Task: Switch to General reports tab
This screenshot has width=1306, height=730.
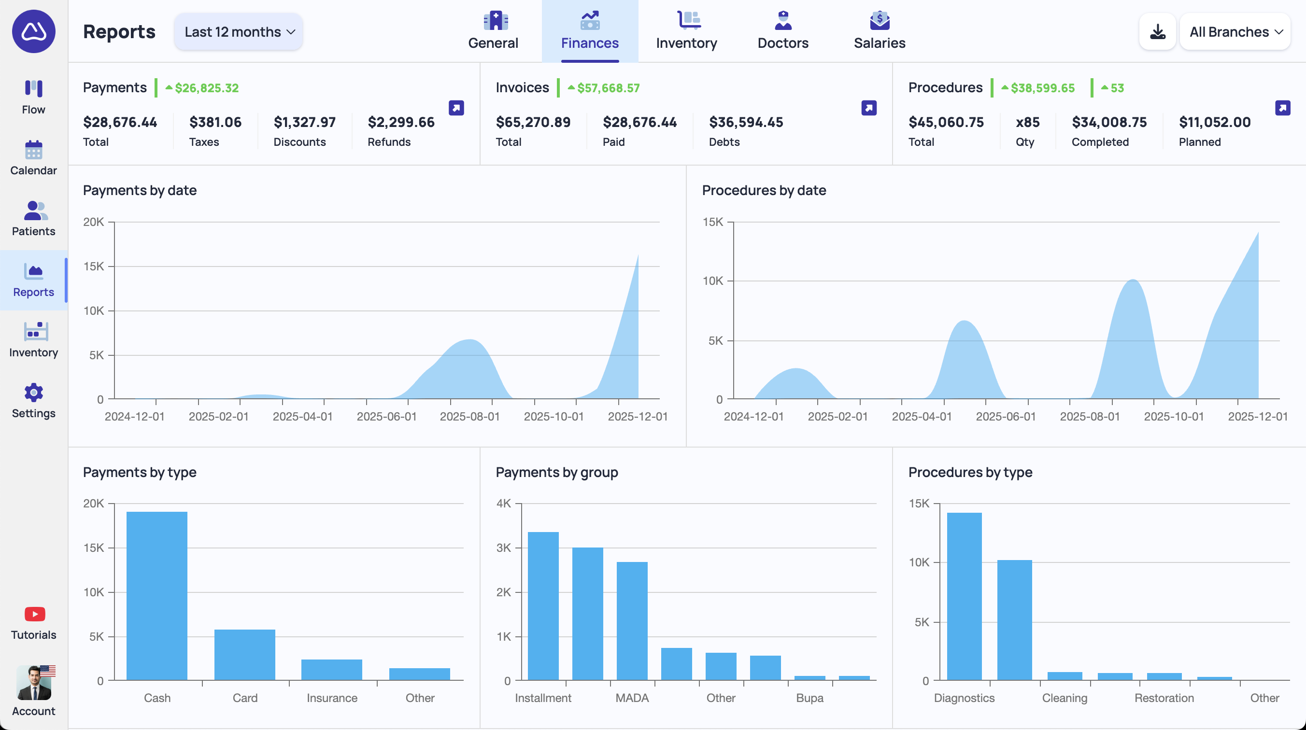Action: click(x=493, y=31)
